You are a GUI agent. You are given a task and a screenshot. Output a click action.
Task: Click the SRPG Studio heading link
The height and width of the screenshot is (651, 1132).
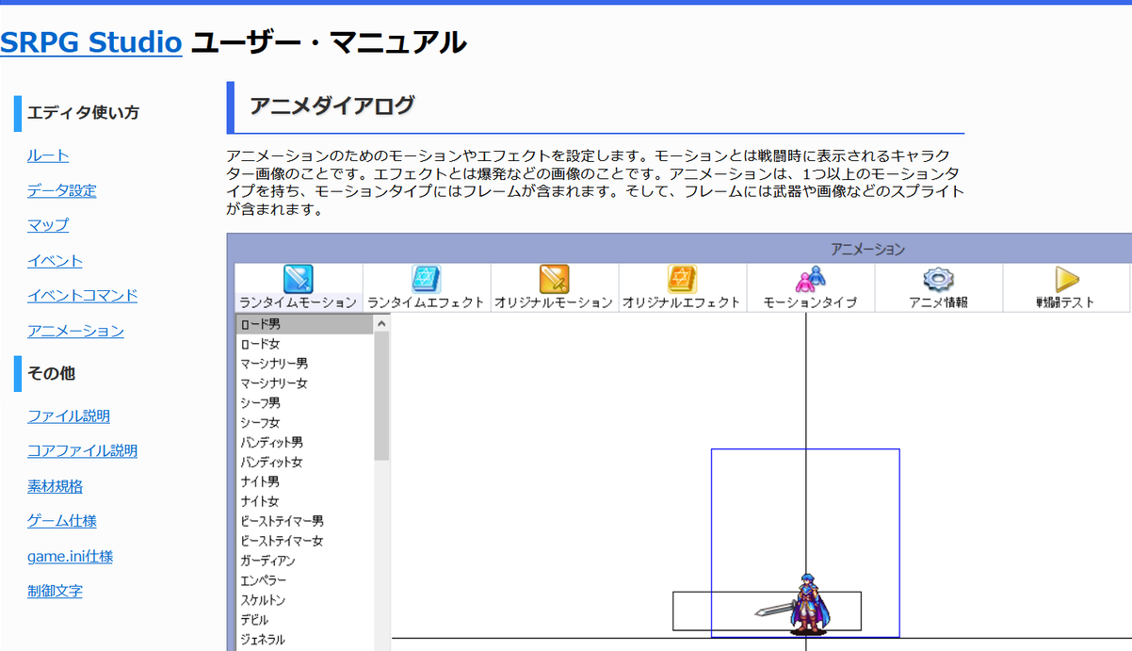pos(91,42)
